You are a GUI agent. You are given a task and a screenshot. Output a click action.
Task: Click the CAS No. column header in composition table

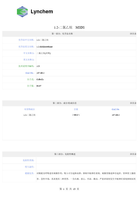pos(116,109)
